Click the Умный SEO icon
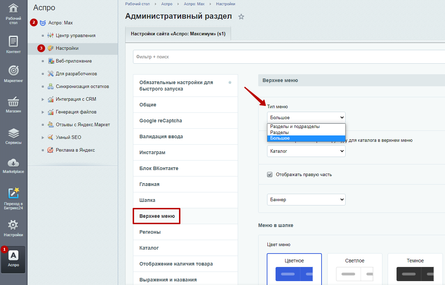The height and width of the screenshot is (285, 445). (x=50, y=137)
